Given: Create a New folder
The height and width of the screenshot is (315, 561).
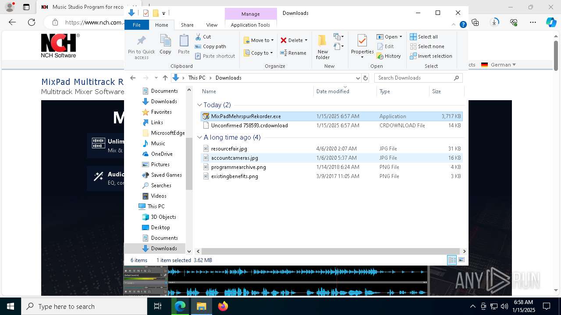Looking at the screenshot, I should (323, 47).
